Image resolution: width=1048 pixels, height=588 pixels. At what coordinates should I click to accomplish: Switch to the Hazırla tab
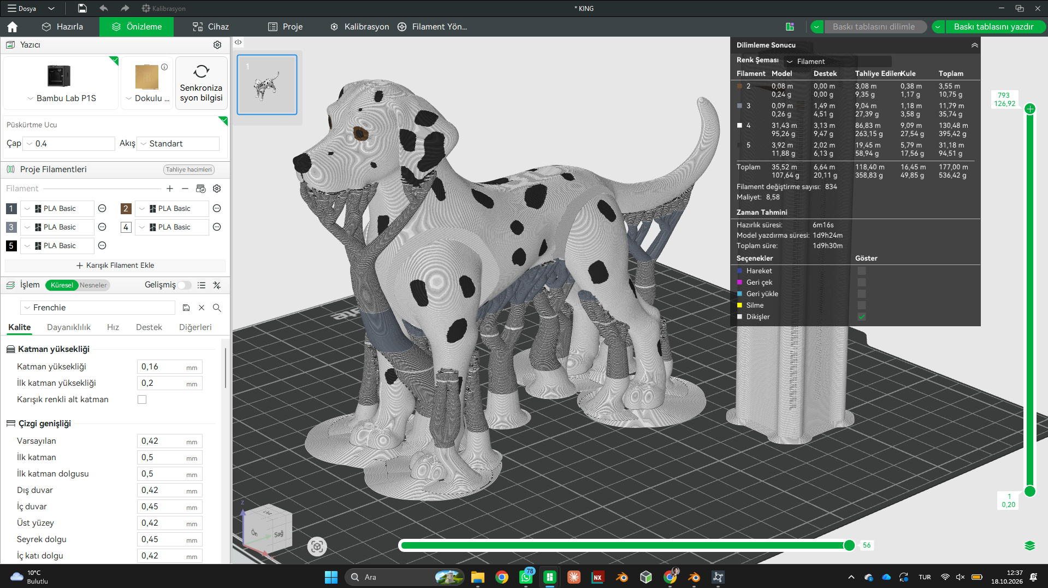coord(62,27)
